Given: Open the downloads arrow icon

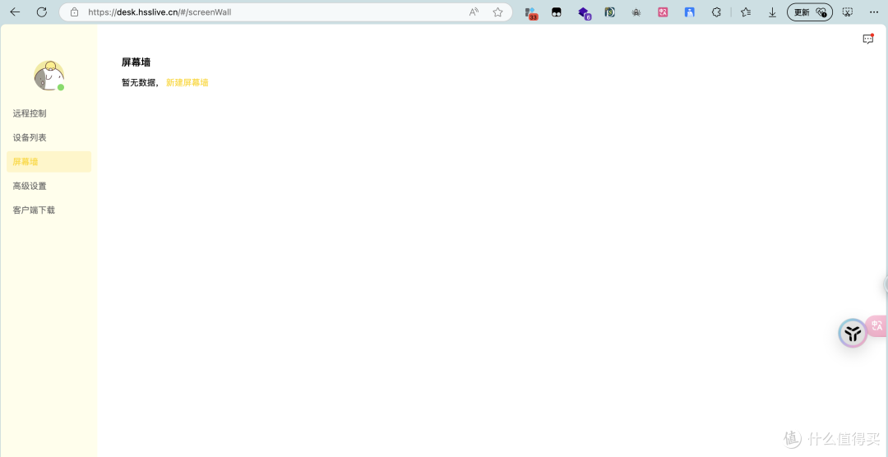Looking at the screenshot, I should 772,12.
